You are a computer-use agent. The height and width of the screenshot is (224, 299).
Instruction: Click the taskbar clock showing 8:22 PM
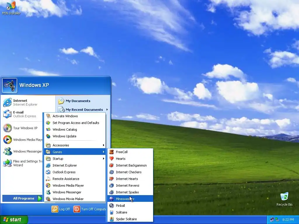click(x=288, y=220)
